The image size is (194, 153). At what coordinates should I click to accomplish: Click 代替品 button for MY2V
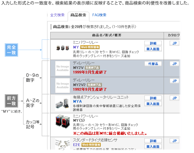tap(153, 64)
